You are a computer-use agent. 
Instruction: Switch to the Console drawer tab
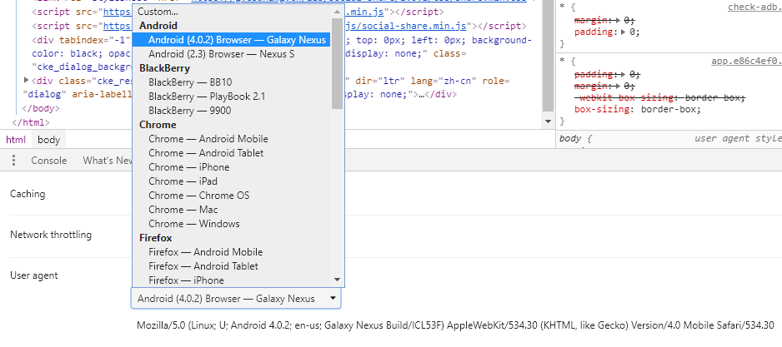(x=49, y=161)
